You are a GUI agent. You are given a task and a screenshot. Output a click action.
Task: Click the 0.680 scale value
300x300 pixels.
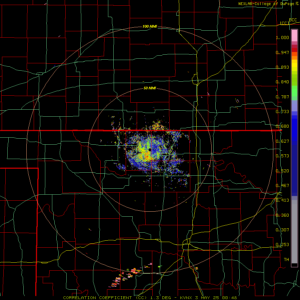tap(282, 126)
